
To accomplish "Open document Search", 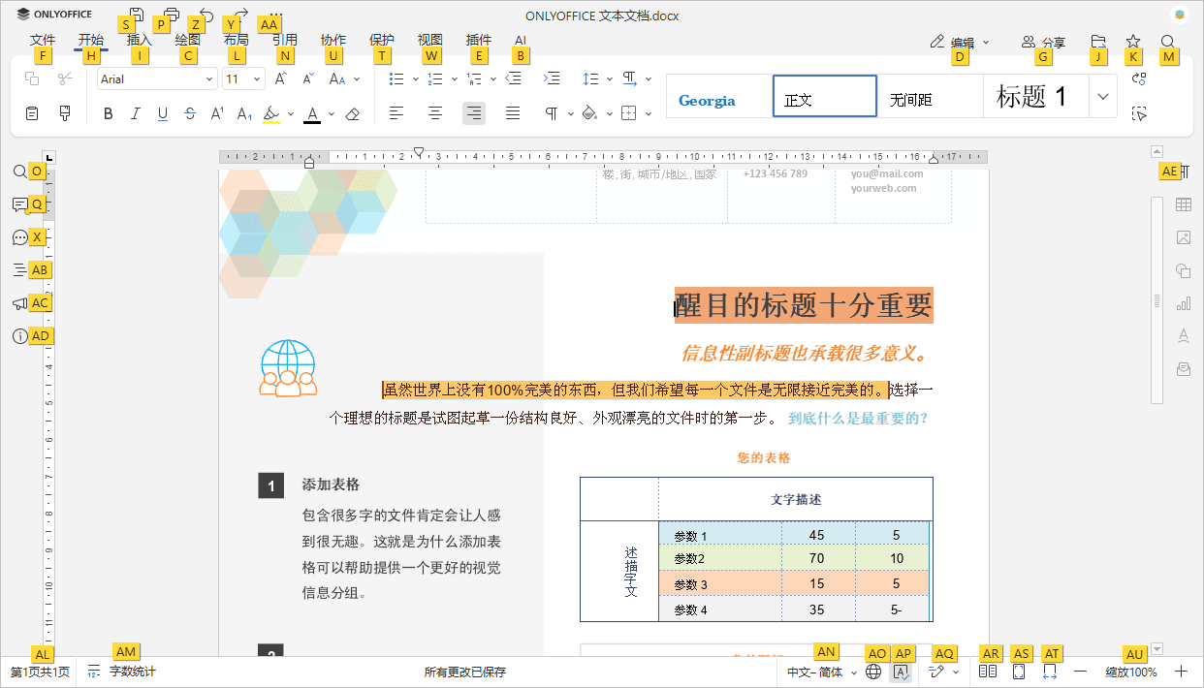I will 19,171.
